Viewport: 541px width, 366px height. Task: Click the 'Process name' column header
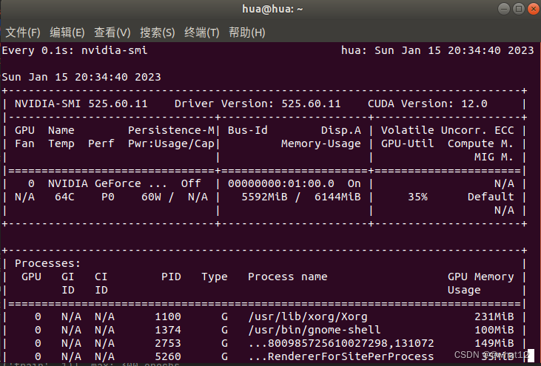tap(288, 277)
